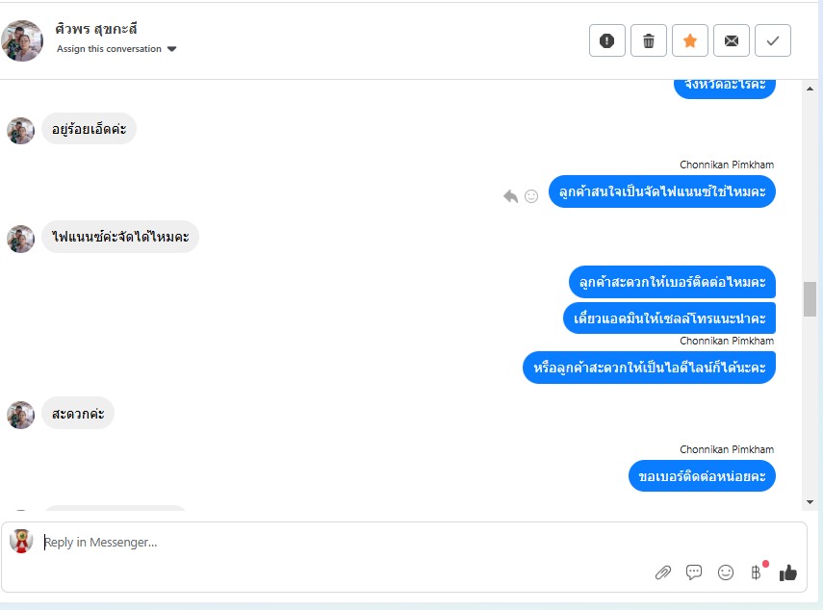823x610 pixels.
Task: Mark conversation done with checkmark button
Action: (x=773, y=40)
